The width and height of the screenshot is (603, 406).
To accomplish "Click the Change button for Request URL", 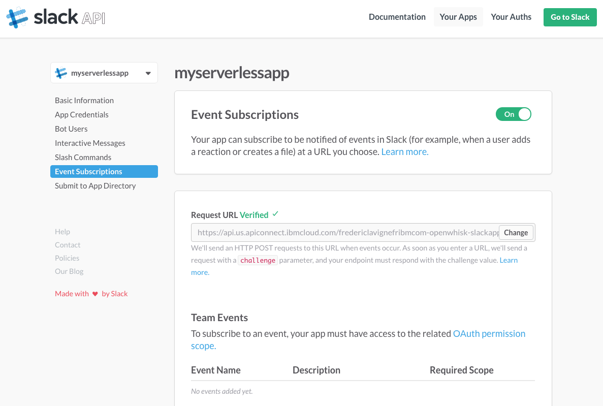I will [516, 232].
